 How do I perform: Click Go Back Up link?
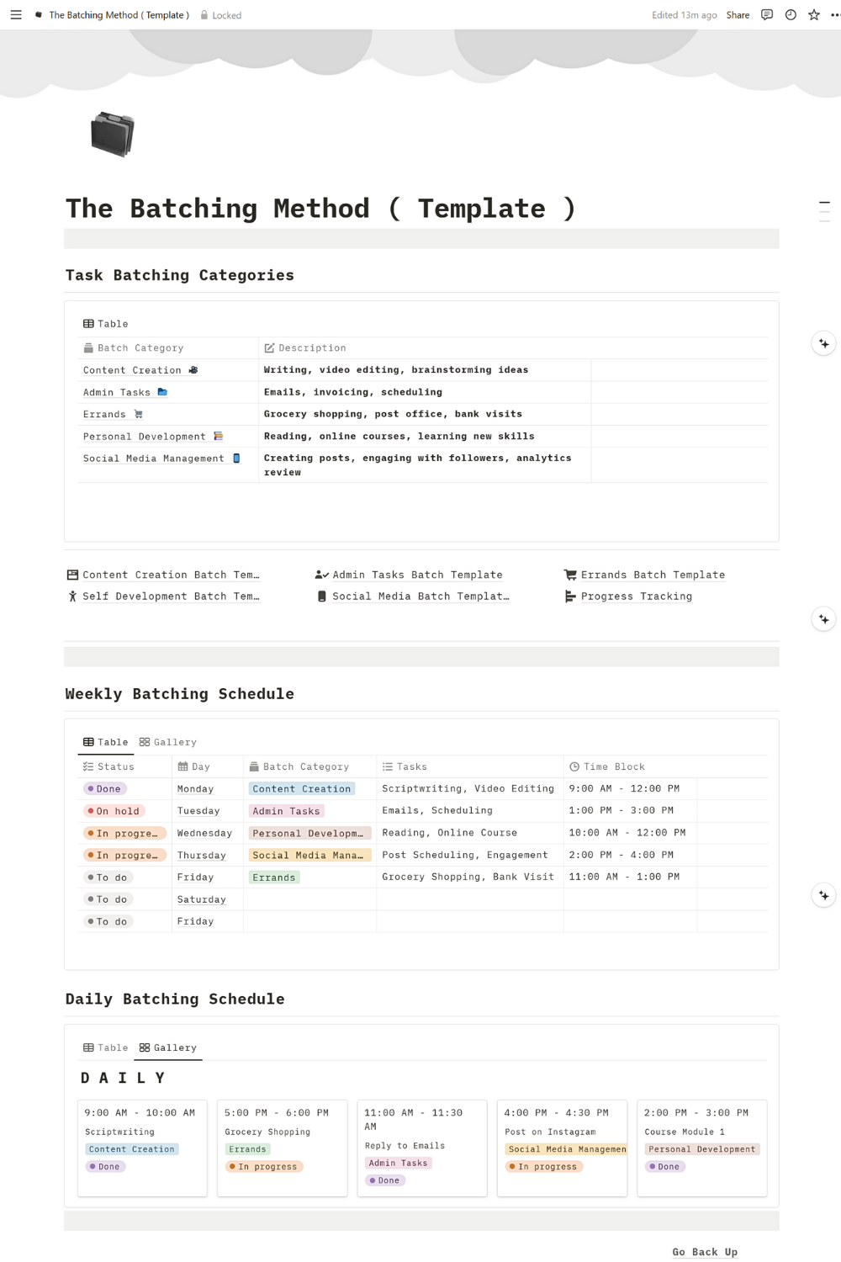(705, 1252)
